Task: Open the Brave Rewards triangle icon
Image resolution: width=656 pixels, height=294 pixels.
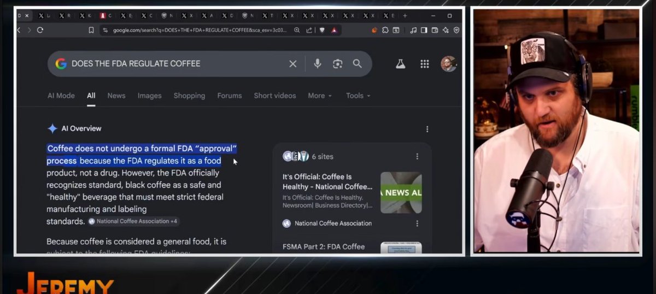Action: [333, 30]
